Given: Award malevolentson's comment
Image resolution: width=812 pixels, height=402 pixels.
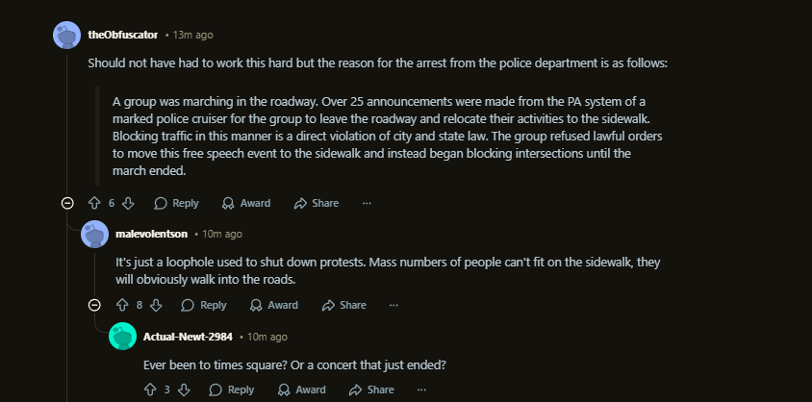Looking at the screenshot, I should [x=274, y=305].
